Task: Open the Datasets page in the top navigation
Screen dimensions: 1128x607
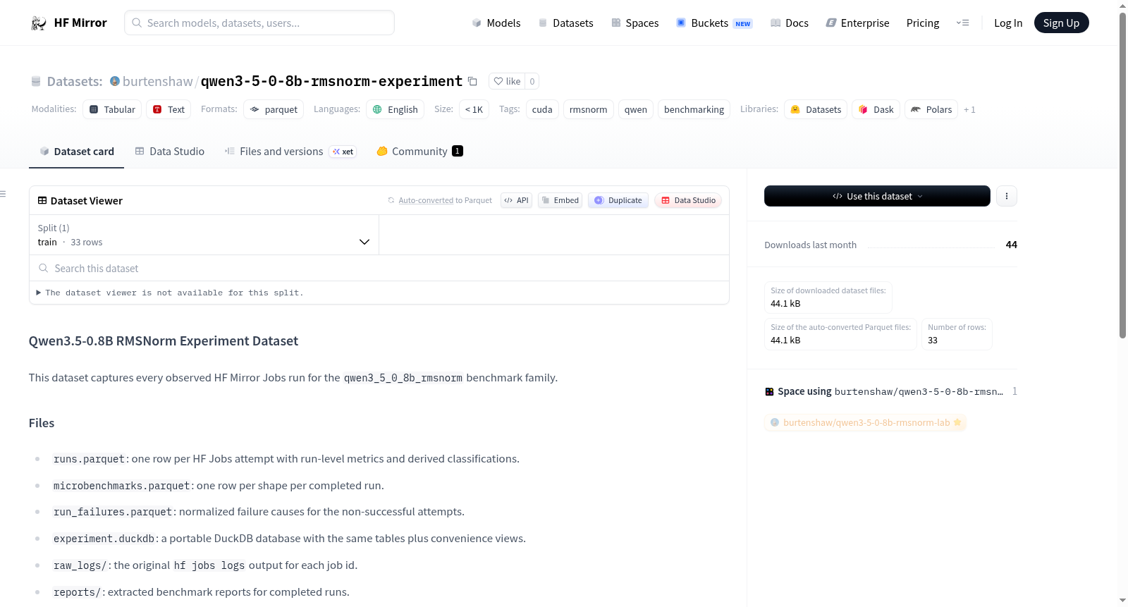Action: [x=566, y=23]
